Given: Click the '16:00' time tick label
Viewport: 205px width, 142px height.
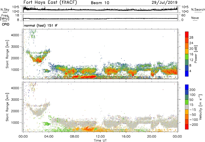Looking at the screenshot, I should tap(126, 137).
